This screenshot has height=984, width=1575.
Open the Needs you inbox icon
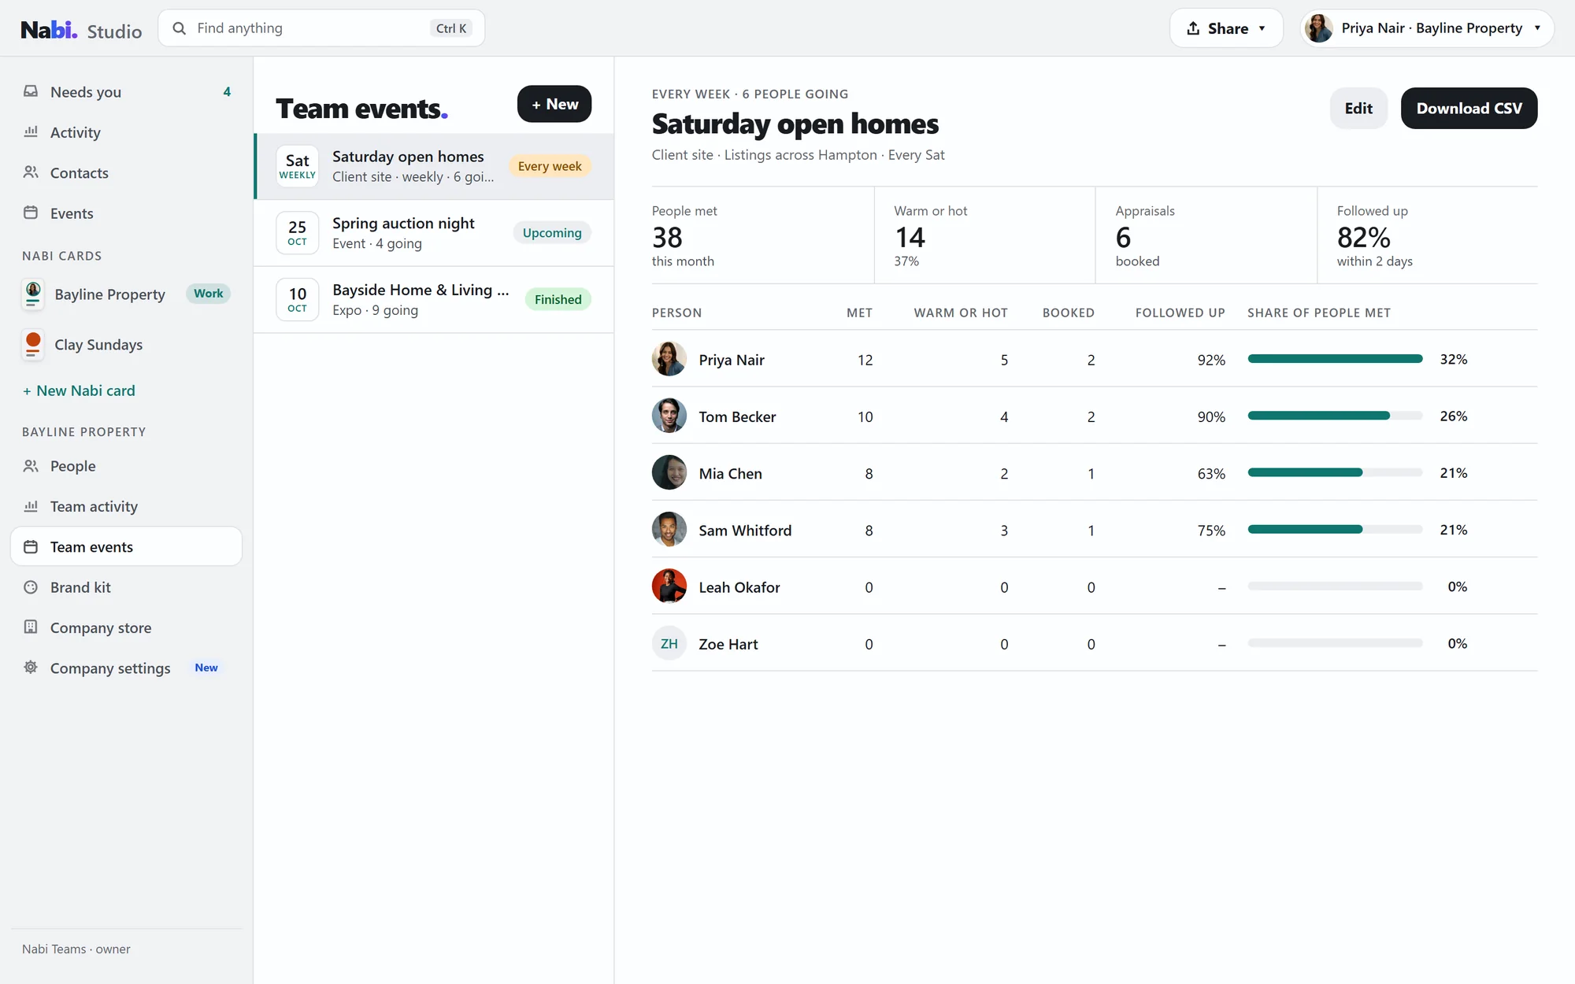(x=31, y=91)
